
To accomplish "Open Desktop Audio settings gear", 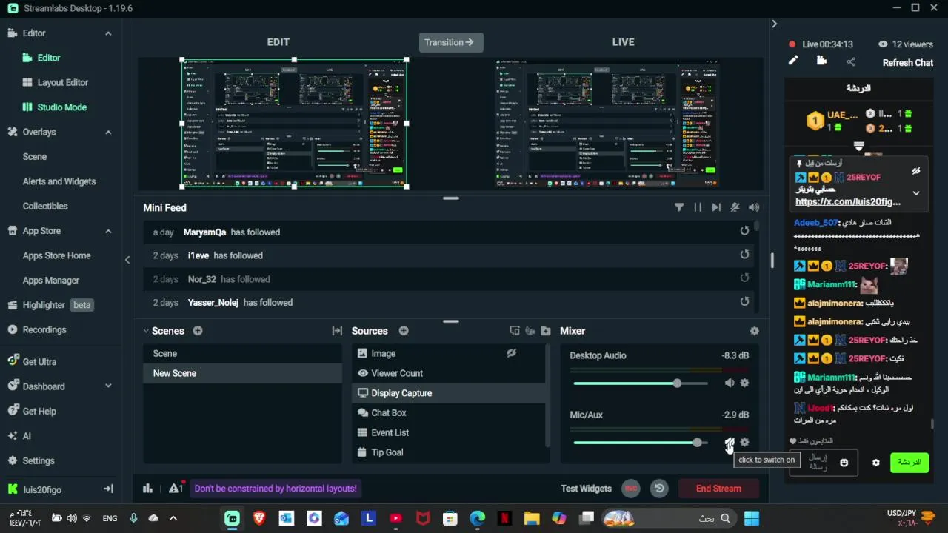I will (x=744, y=383).
